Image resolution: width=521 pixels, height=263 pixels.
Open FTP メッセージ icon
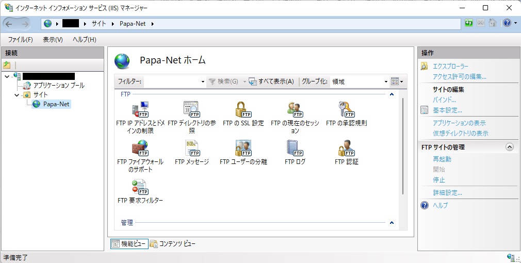[x=192, y=148]
